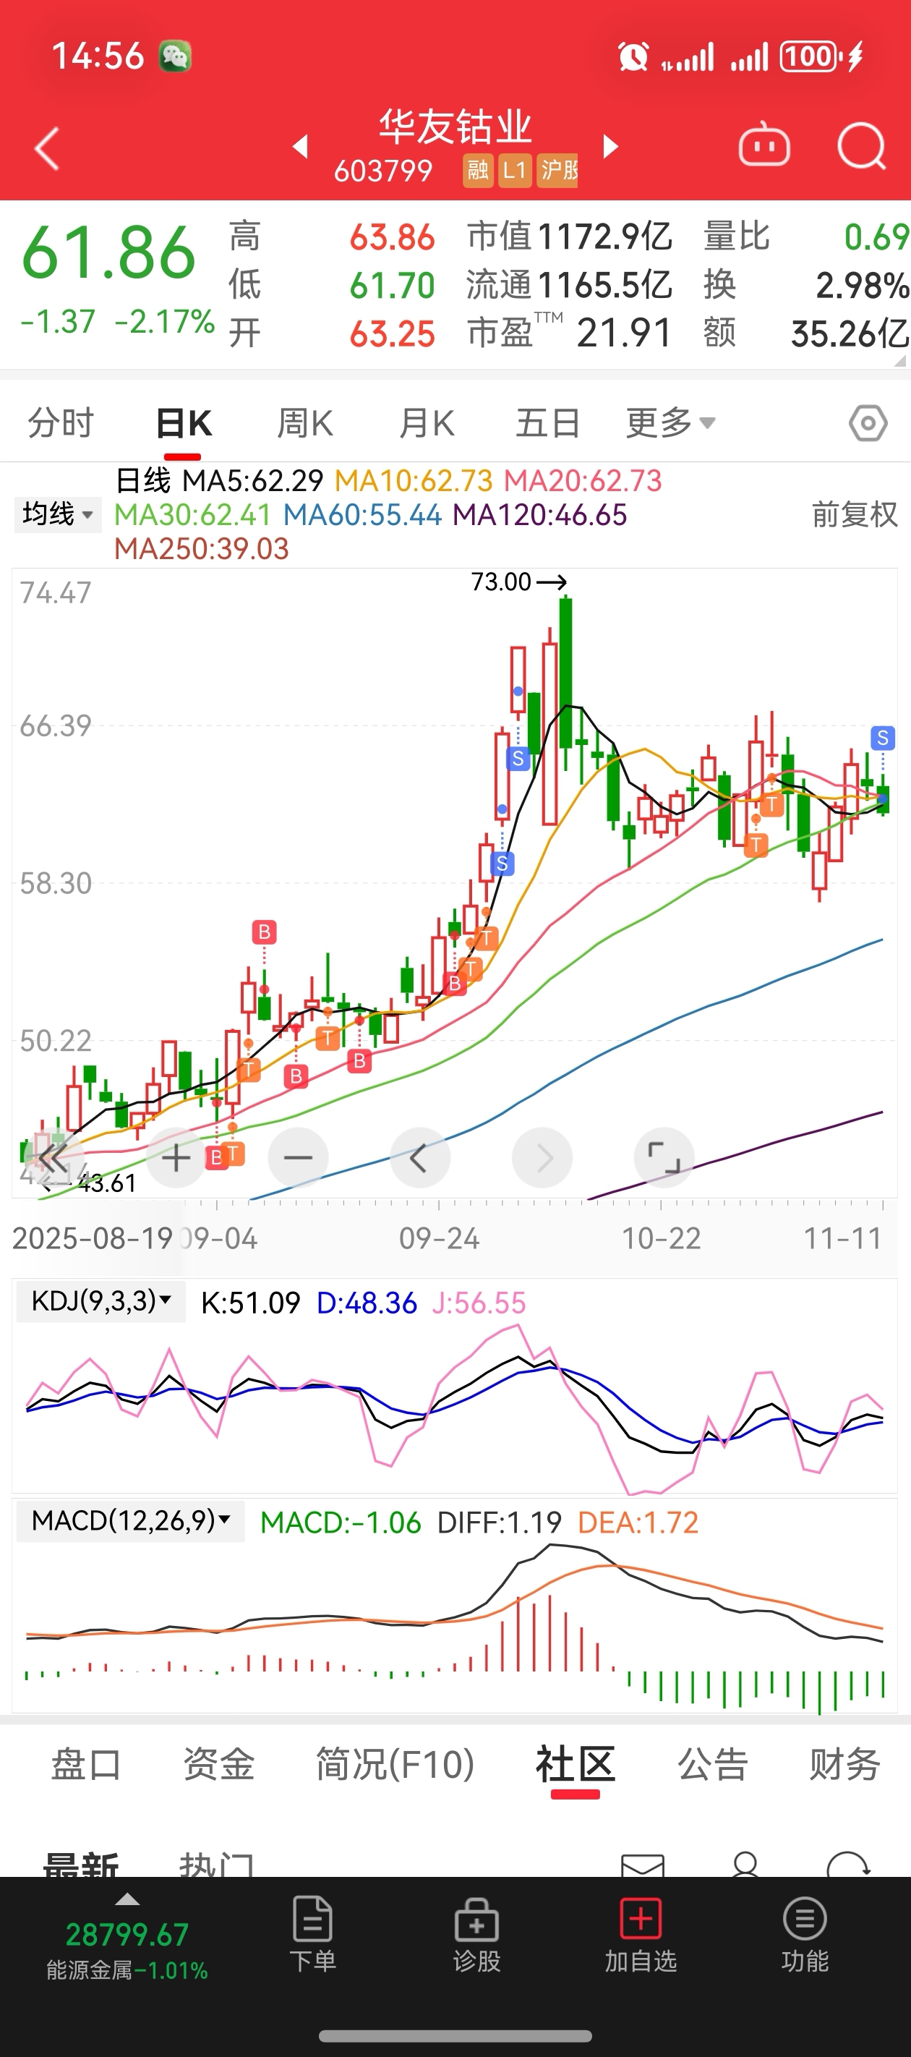The height and width of the screenshot is (2057, 911).
Task: Tap the L1 quote level badge
Action: [x=515, y=170]
